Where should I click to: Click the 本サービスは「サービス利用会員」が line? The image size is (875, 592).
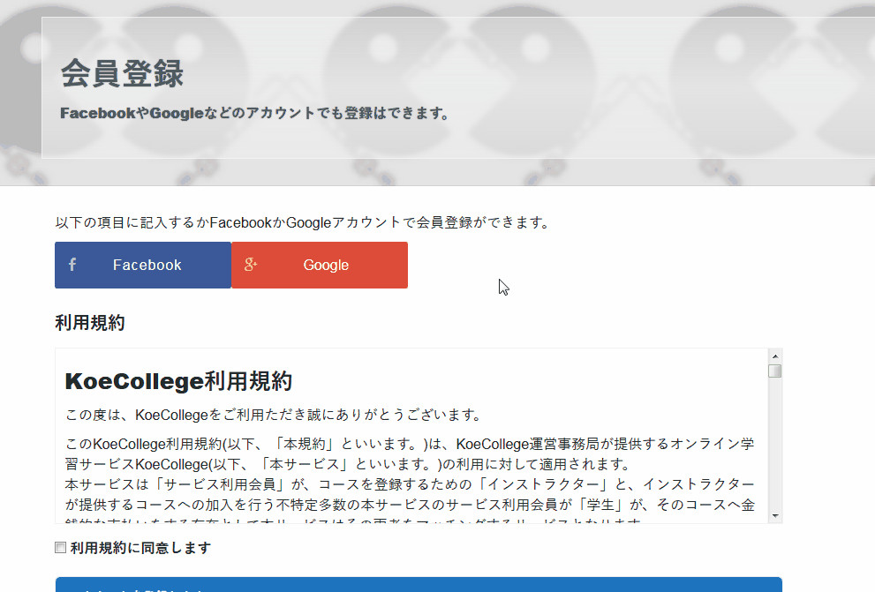(410, 483)
